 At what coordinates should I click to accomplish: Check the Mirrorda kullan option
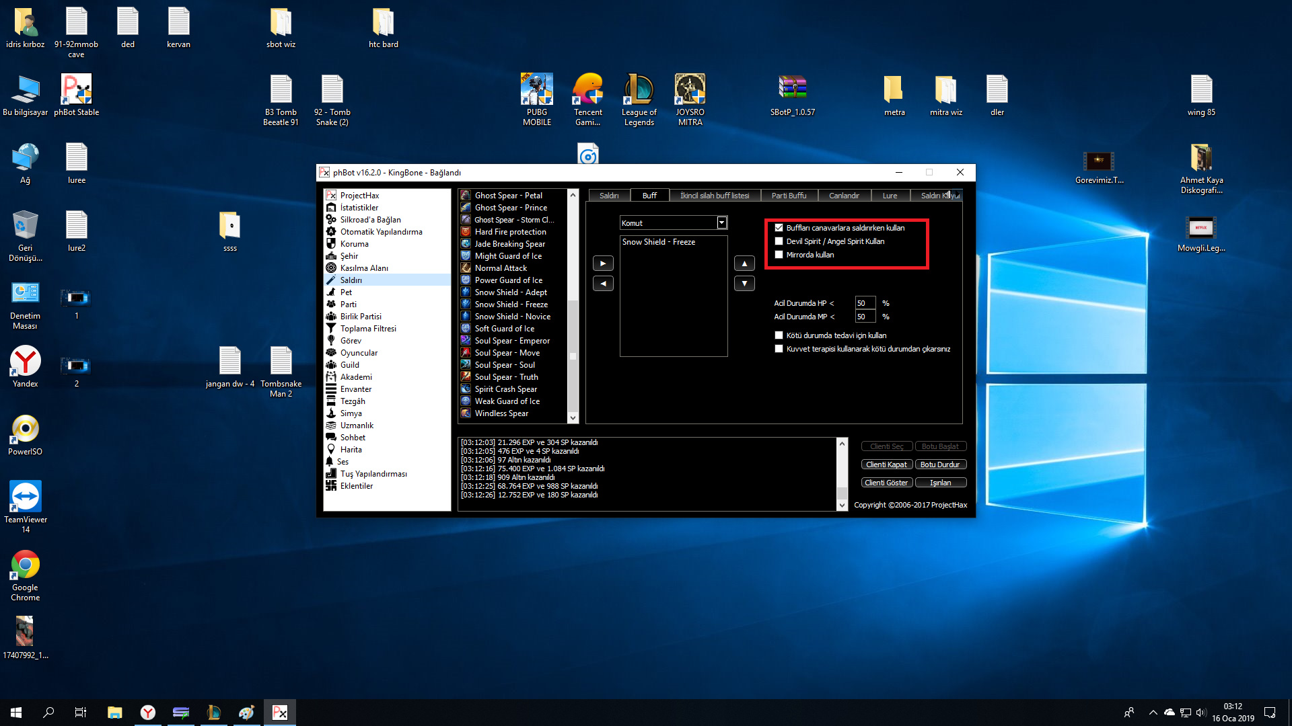[x=779, y=255]
